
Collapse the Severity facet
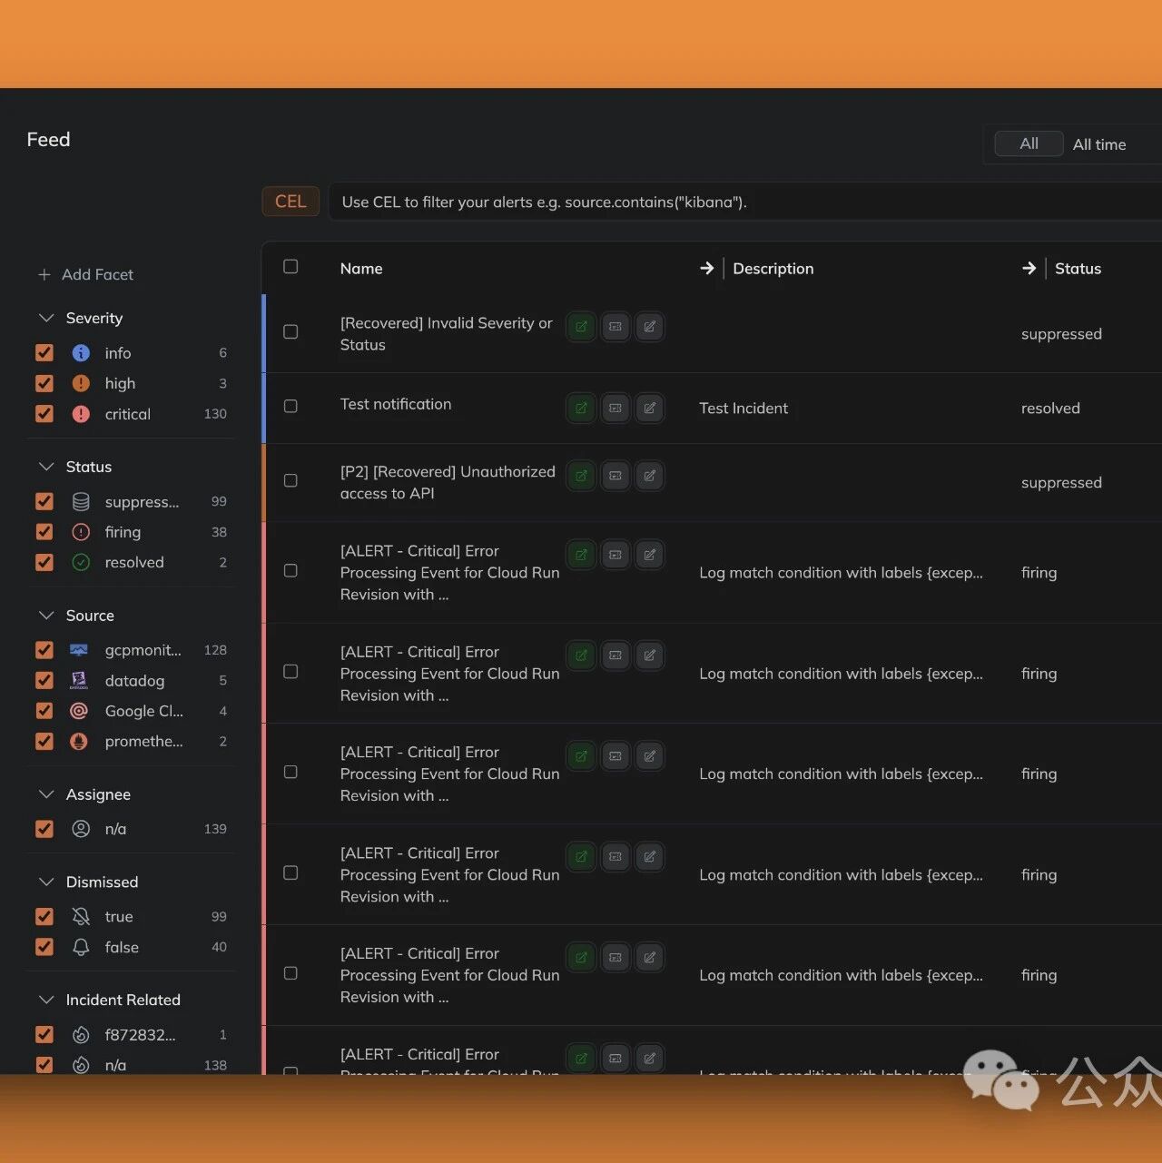tap(46, 318)
